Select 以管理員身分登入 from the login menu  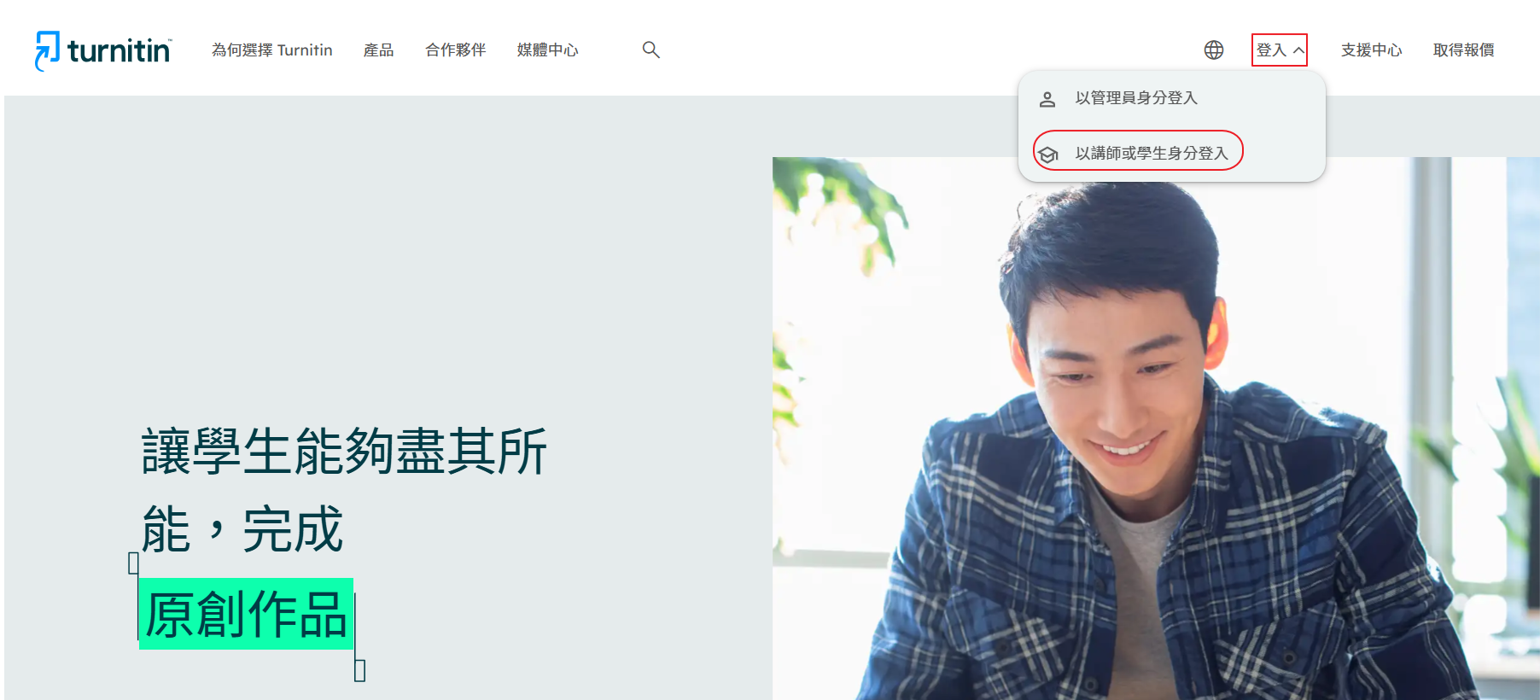point(1135,98)
